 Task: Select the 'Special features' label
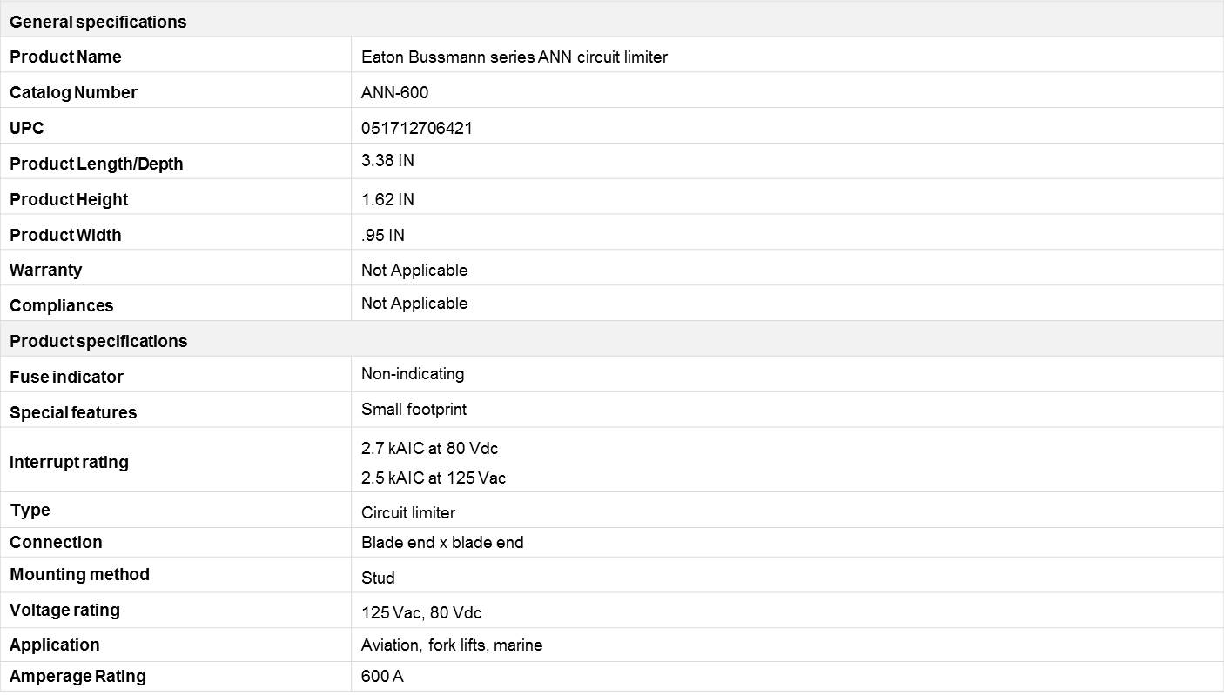[x=73, y=413]
